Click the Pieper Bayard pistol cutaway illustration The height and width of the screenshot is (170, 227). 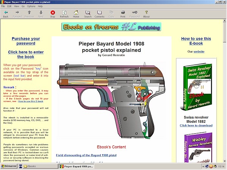(112, 100)
